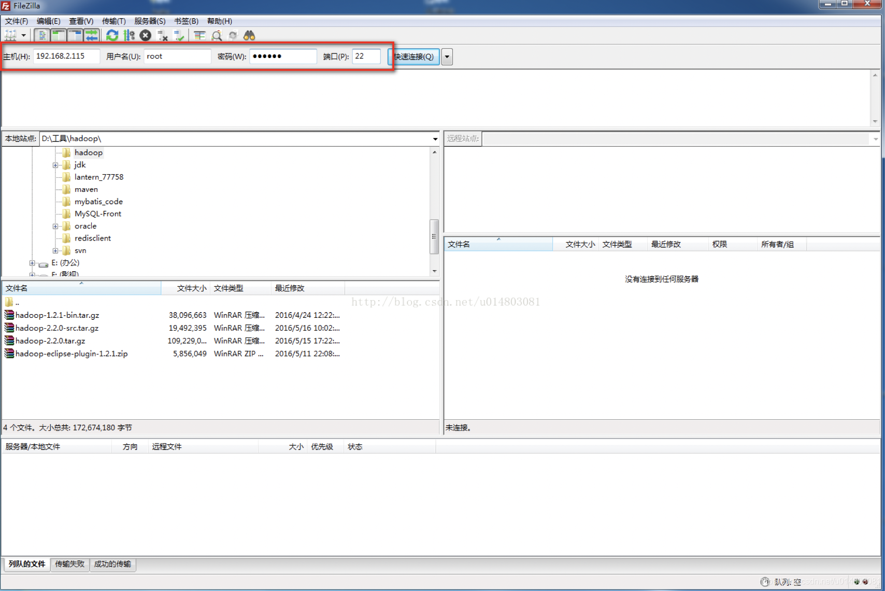The image size is (885, 591).
Task: Expand the svn folder node
Action: pyautogui.click(x=55, y=250)
